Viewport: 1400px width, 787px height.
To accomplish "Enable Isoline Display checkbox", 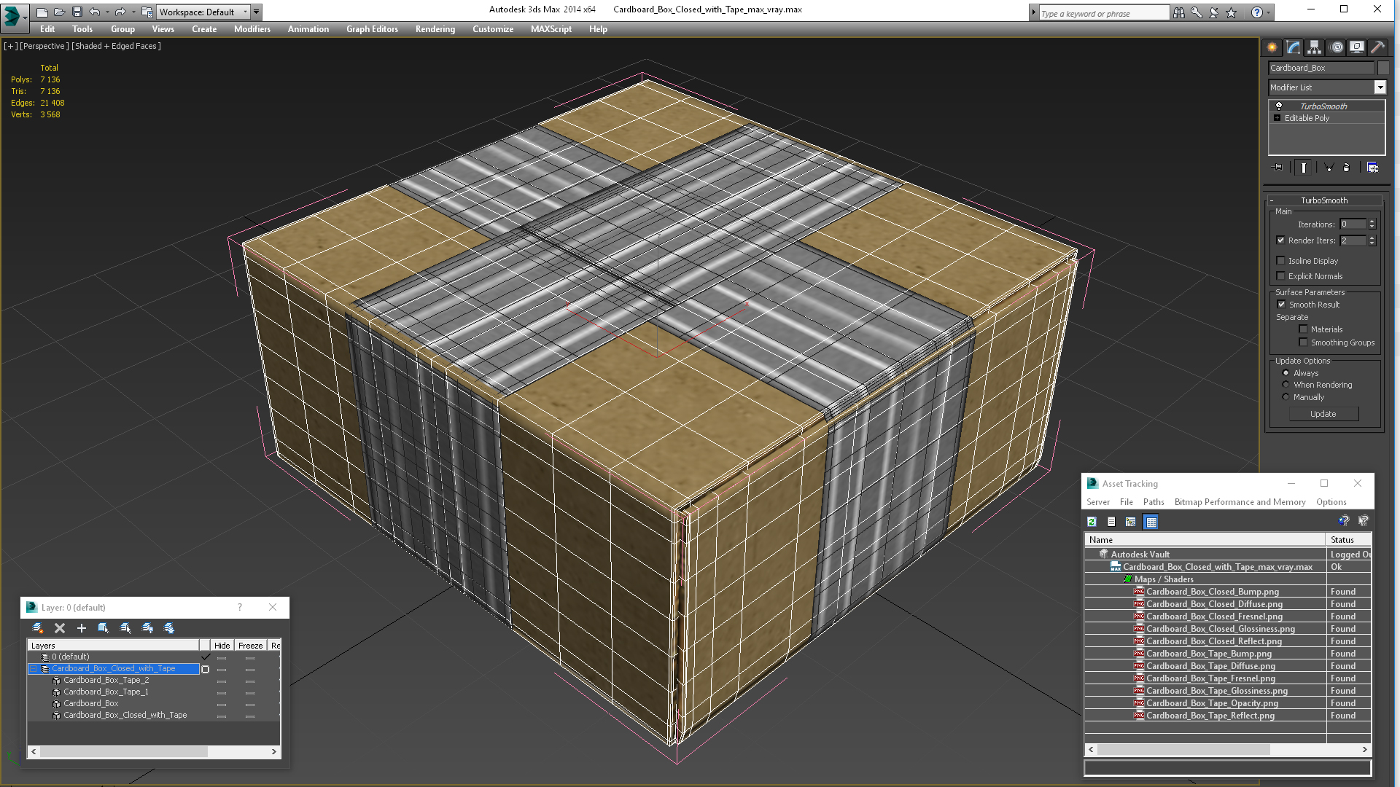I will 1281,261.
